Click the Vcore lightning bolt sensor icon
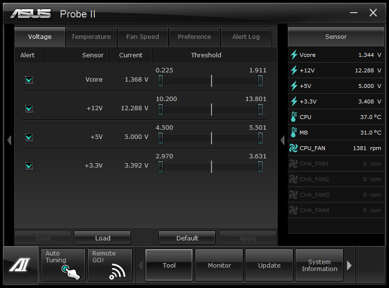Image resolution: width=389 pixels, height=288 pixels. [x=294, y=55]
